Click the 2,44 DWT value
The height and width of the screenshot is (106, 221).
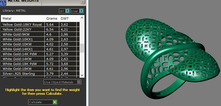pyautogui.click(x=64, y=74)
